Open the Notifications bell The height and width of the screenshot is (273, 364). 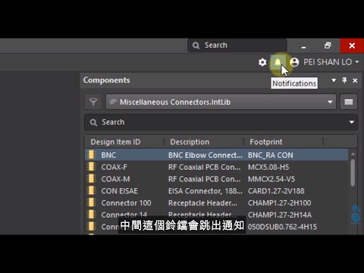coord(278,62)
